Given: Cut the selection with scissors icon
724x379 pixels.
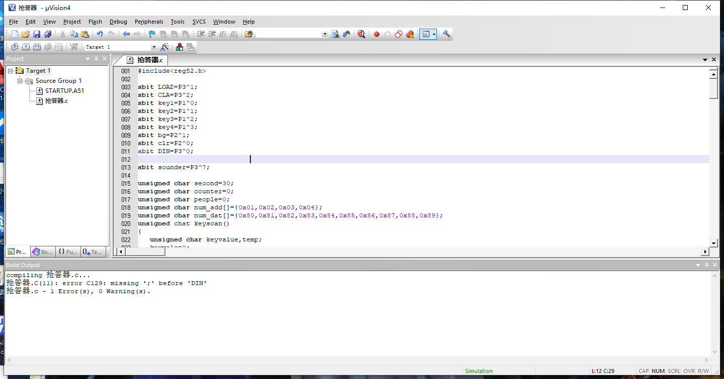Looking at the screenshot, I should 63,34.
